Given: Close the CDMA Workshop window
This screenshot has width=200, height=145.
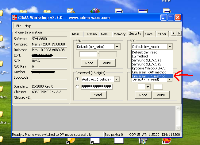Looking at the screenshot, I should pyautogui.click(x=178, y=18).
